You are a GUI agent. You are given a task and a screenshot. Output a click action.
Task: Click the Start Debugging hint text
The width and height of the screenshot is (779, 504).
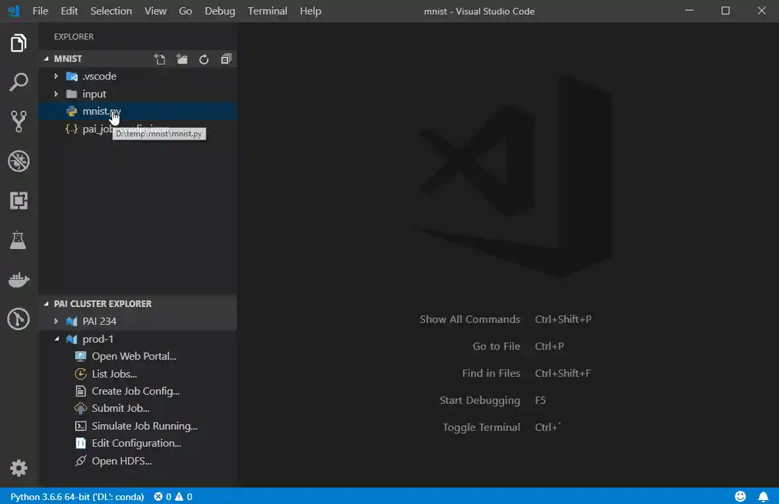[x=480, y=401]
